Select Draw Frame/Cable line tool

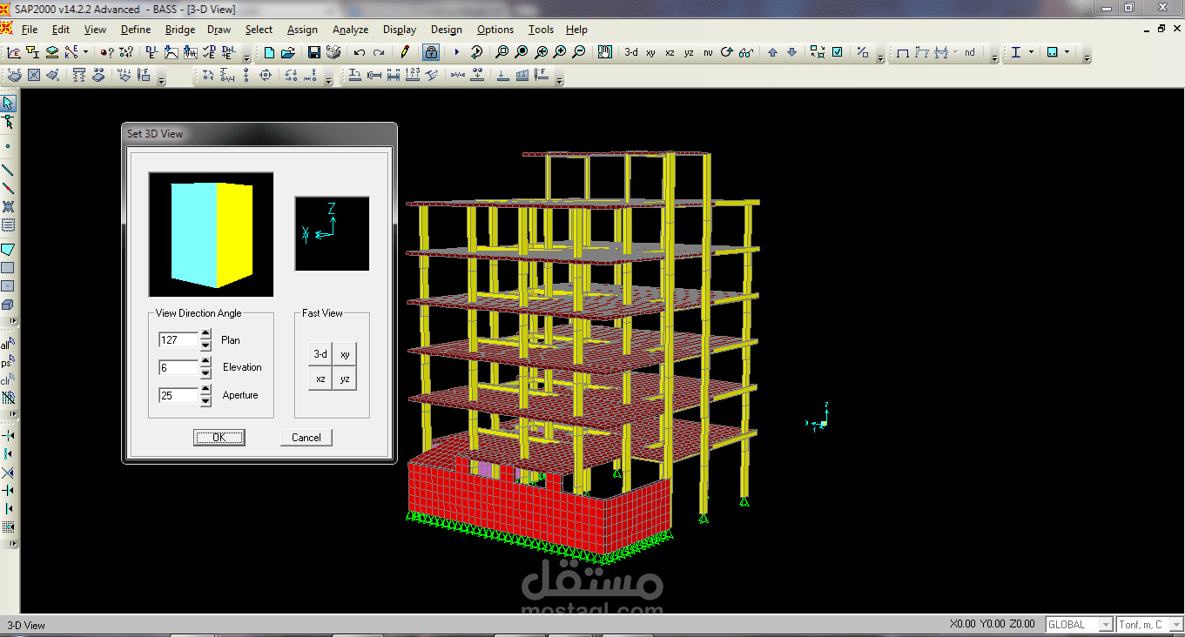[x=9, y=170]
